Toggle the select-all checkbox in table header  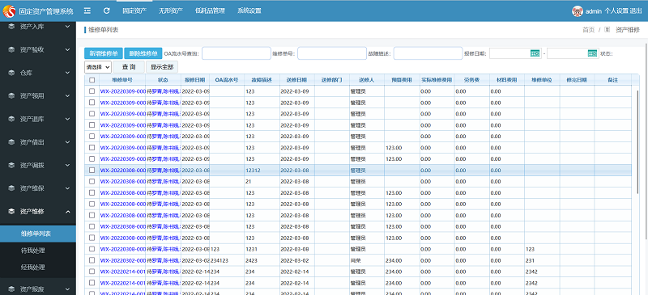(x=92, y=80)
